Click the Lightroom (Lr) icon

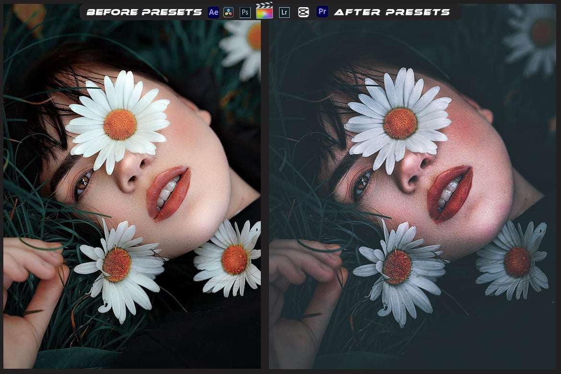[x=284, y=12]
